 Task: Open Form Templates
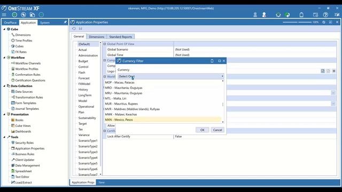pyautogui.click(x=26, y=103)
